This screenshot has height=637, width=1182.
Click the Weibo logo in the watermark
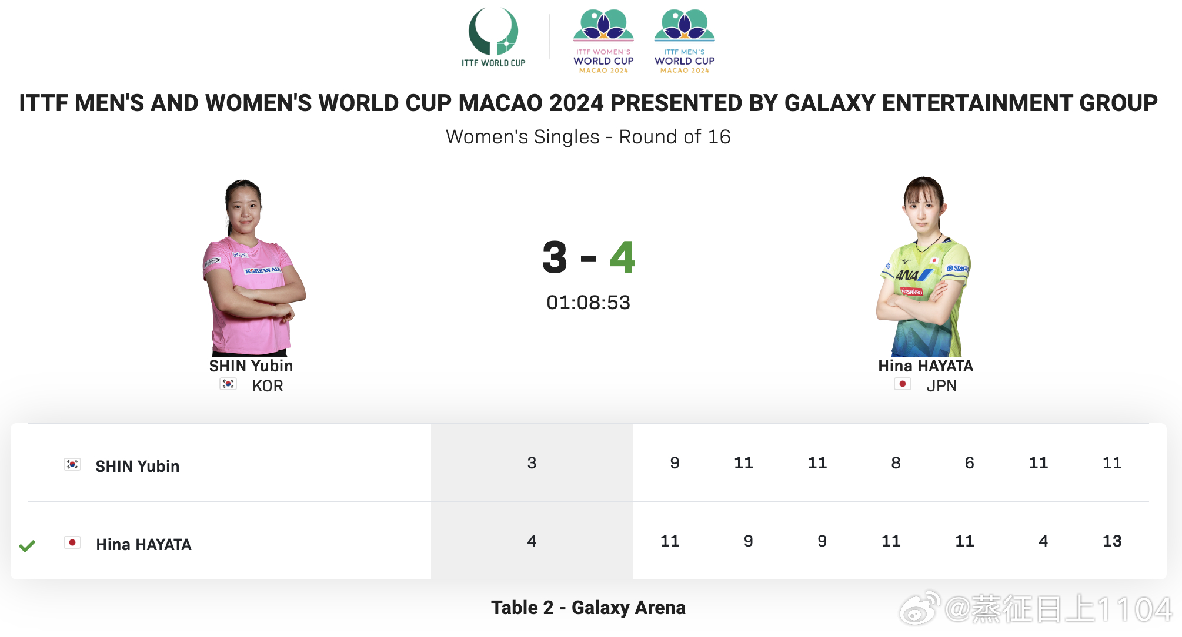click(x=919, y=609)
